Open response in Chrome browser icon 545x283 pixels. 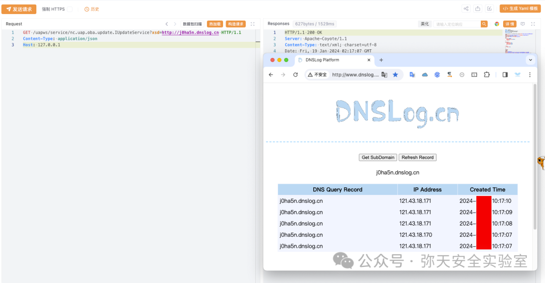497,24
